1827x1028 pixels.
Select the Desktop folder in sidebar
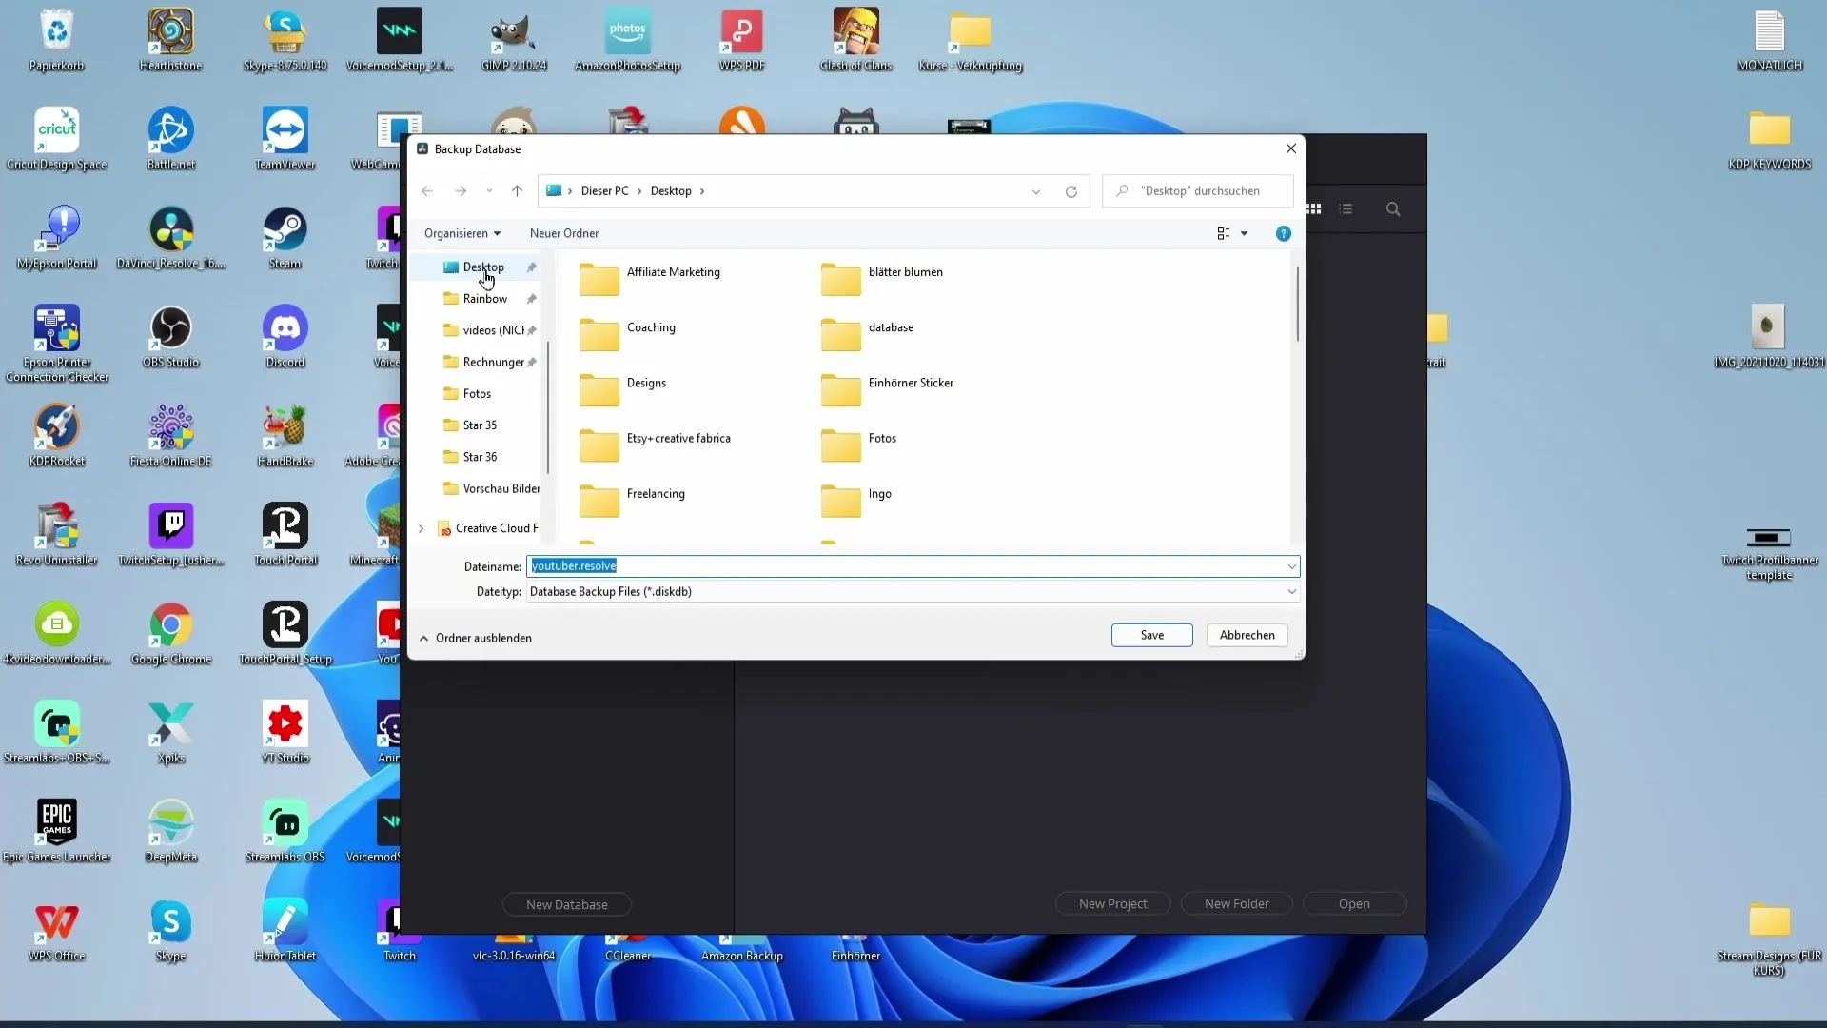click(483, 267)
